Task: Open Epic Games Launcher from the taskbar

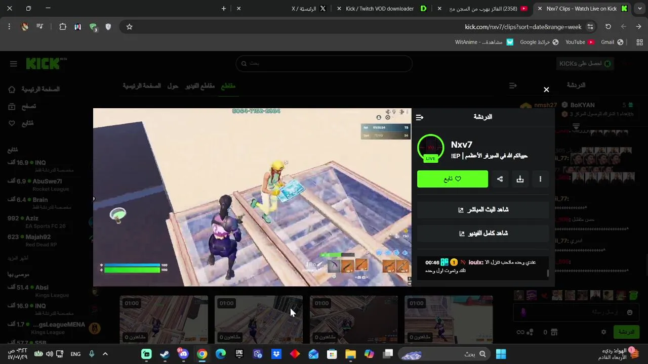Action: pos(239,354)
